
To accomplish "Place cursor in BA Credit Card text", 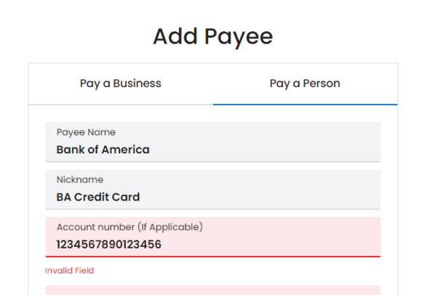I will pos(98,197).
